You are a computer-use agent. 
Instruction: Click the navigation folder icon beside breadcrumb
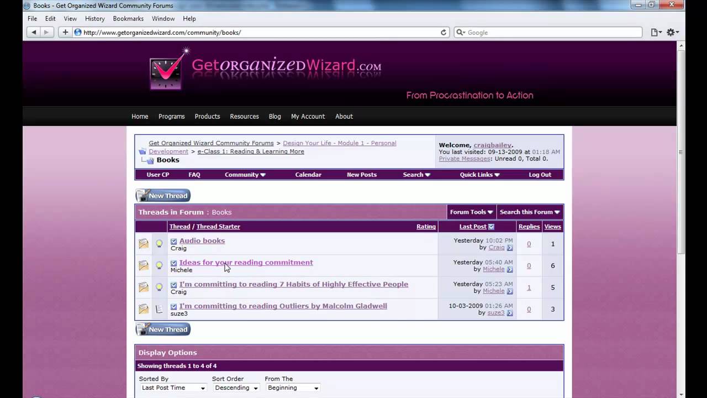pos(143,151)
